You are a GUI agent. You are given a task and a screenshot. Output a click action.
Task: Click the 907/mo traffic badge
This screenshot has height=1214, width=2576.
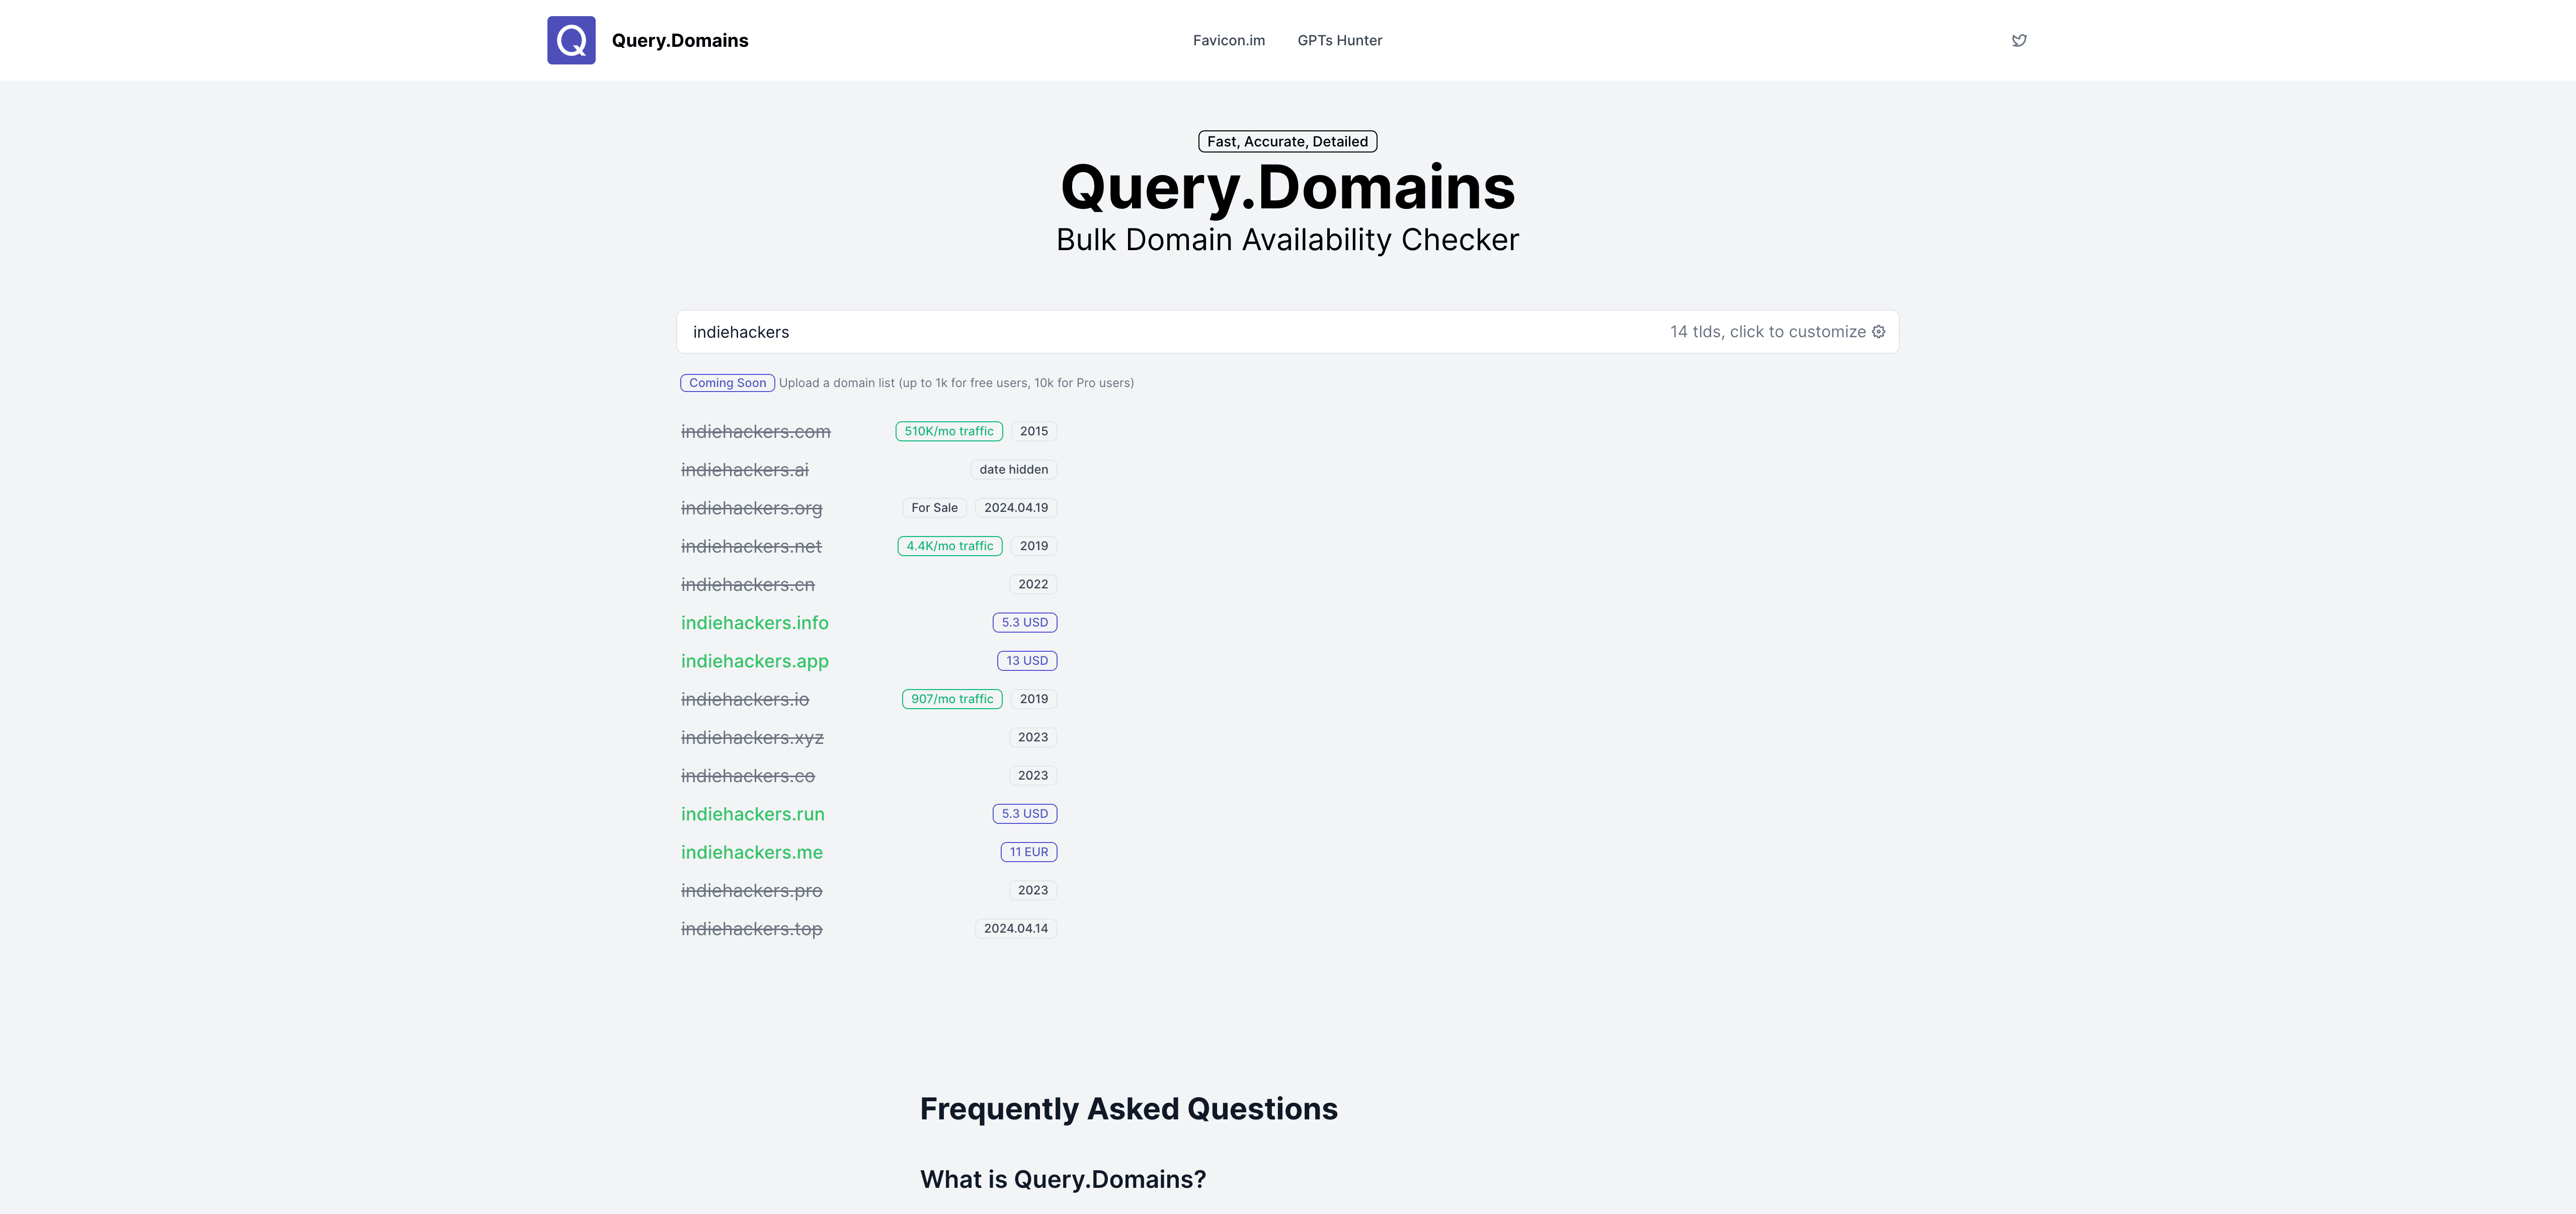tap(951, 699)
